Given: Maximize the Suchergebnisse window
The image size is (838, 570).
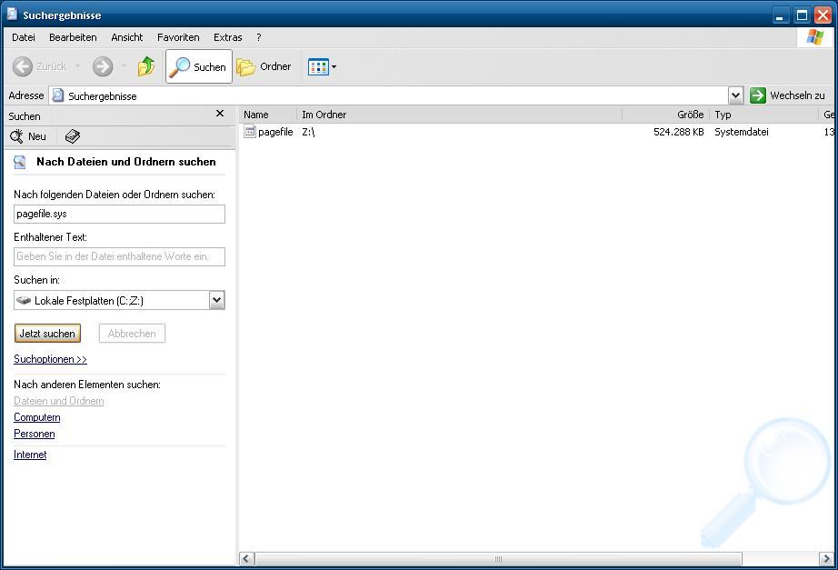Looking at the screenshot, I should click(802, 15).
